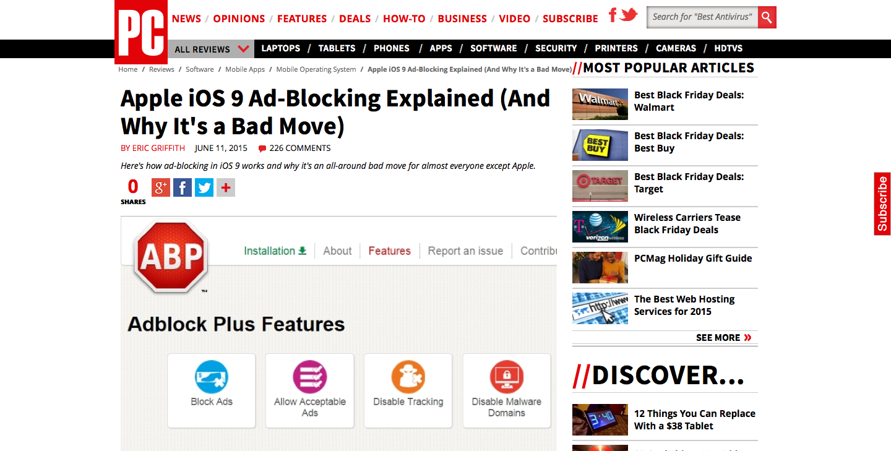Image resolution: width=891 pixels, height=451 pixels.
Task: Open the Features top menu
Action: tap(302, 19)
